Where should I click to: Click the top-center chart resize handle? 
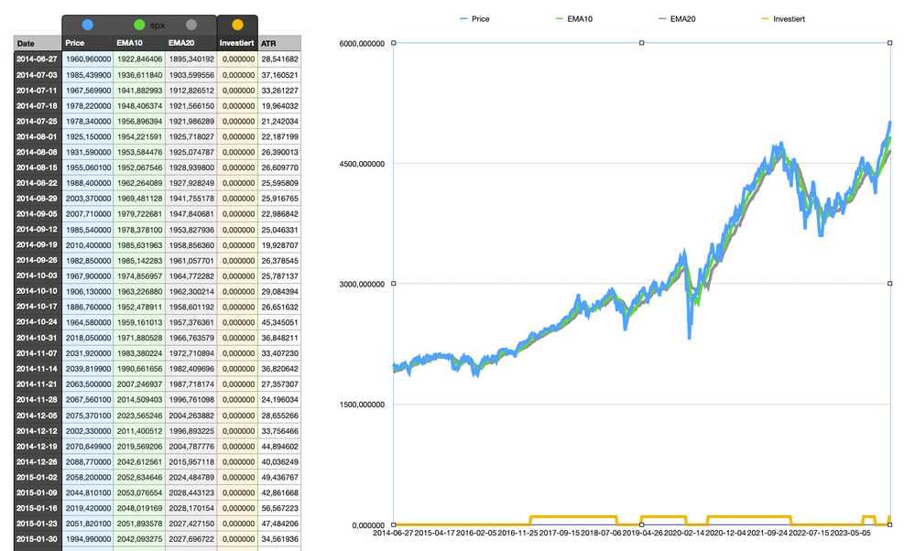tap(642, 42)
